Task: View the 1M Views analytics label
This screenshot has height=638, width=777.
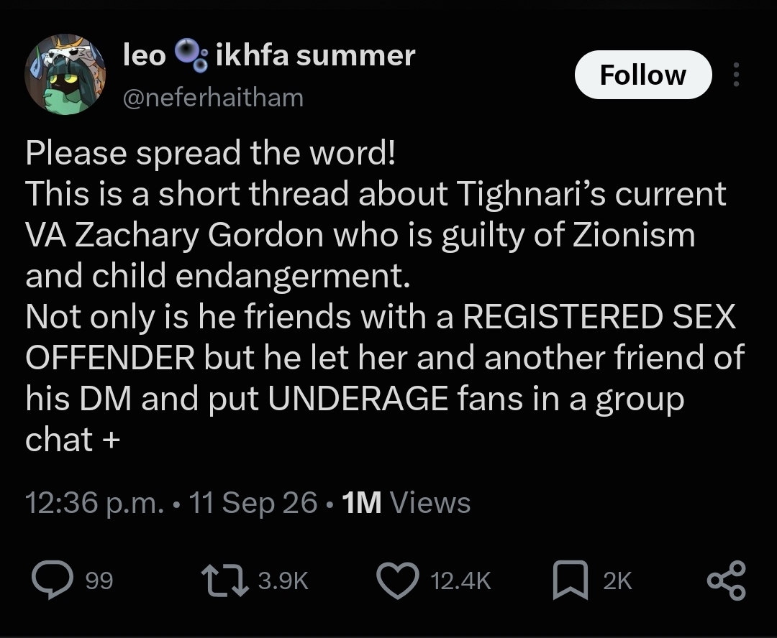Action: point(406,503)
